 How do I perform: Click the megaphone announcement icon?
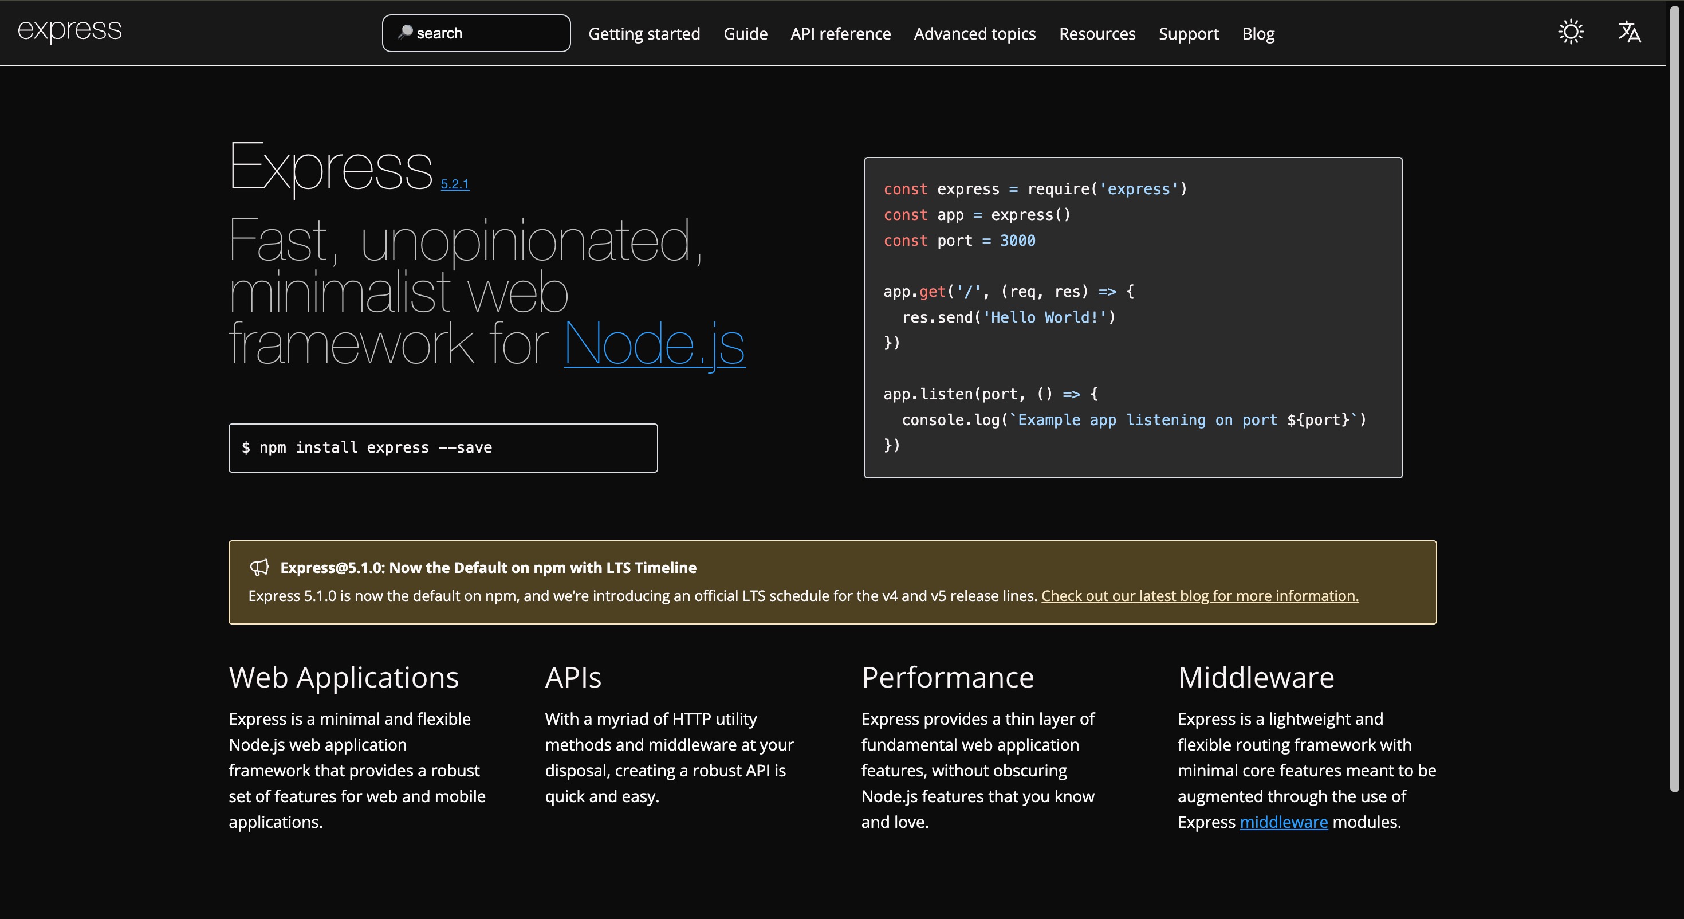point(259,567)
